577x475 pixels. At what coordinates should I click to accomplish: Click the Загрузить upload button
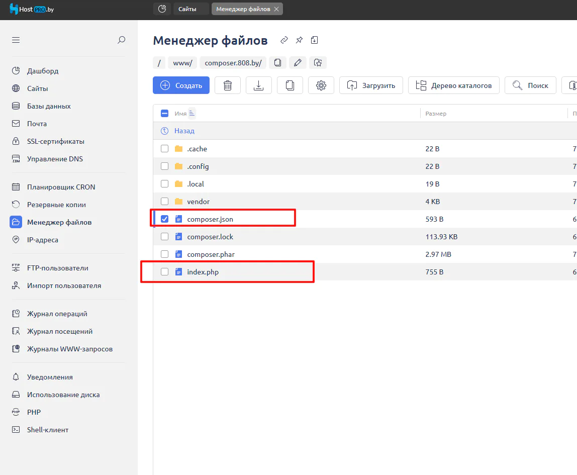coord(371,85)
